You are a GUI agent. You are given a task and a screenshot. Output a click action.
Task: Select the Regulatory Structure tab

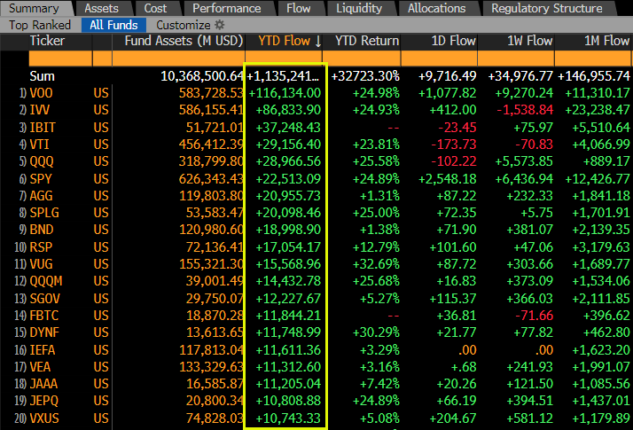click(546, 8)
